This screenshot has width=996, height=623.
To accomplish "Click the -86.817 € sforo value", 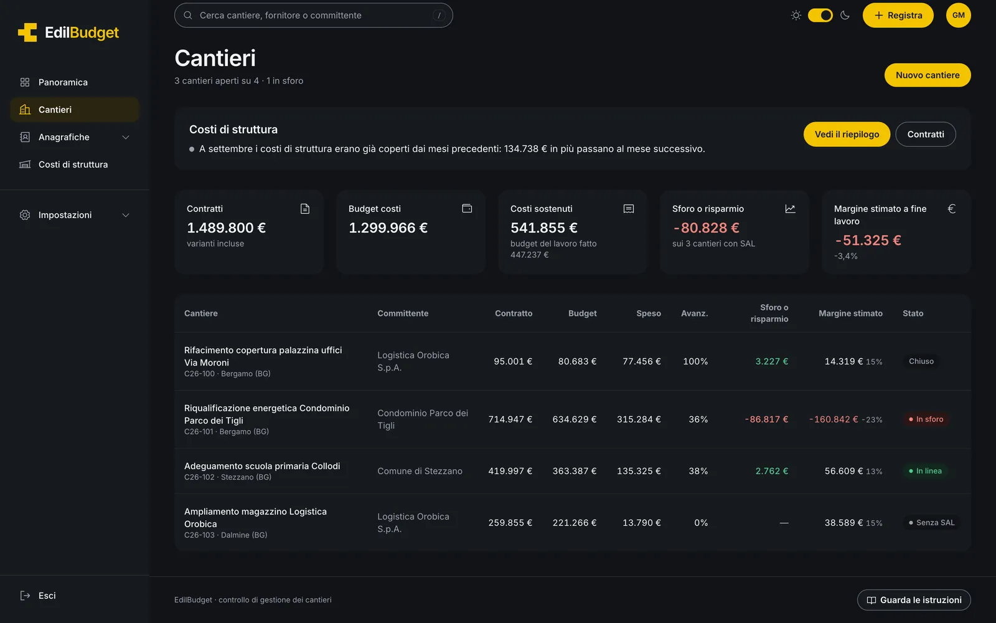I will tap(766, 419).
